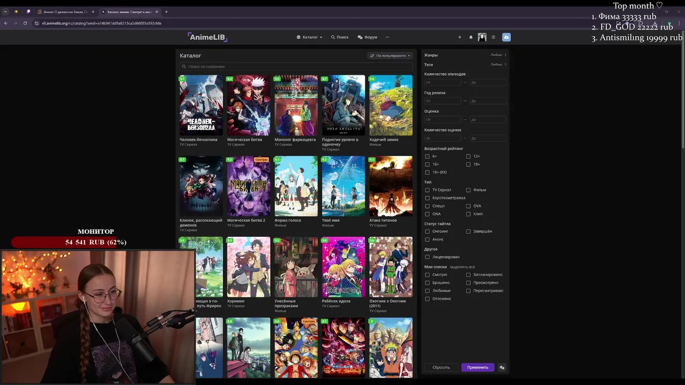Enable the OVA type filter
Screen dimensions: 685x385
[x=468, y=206]
